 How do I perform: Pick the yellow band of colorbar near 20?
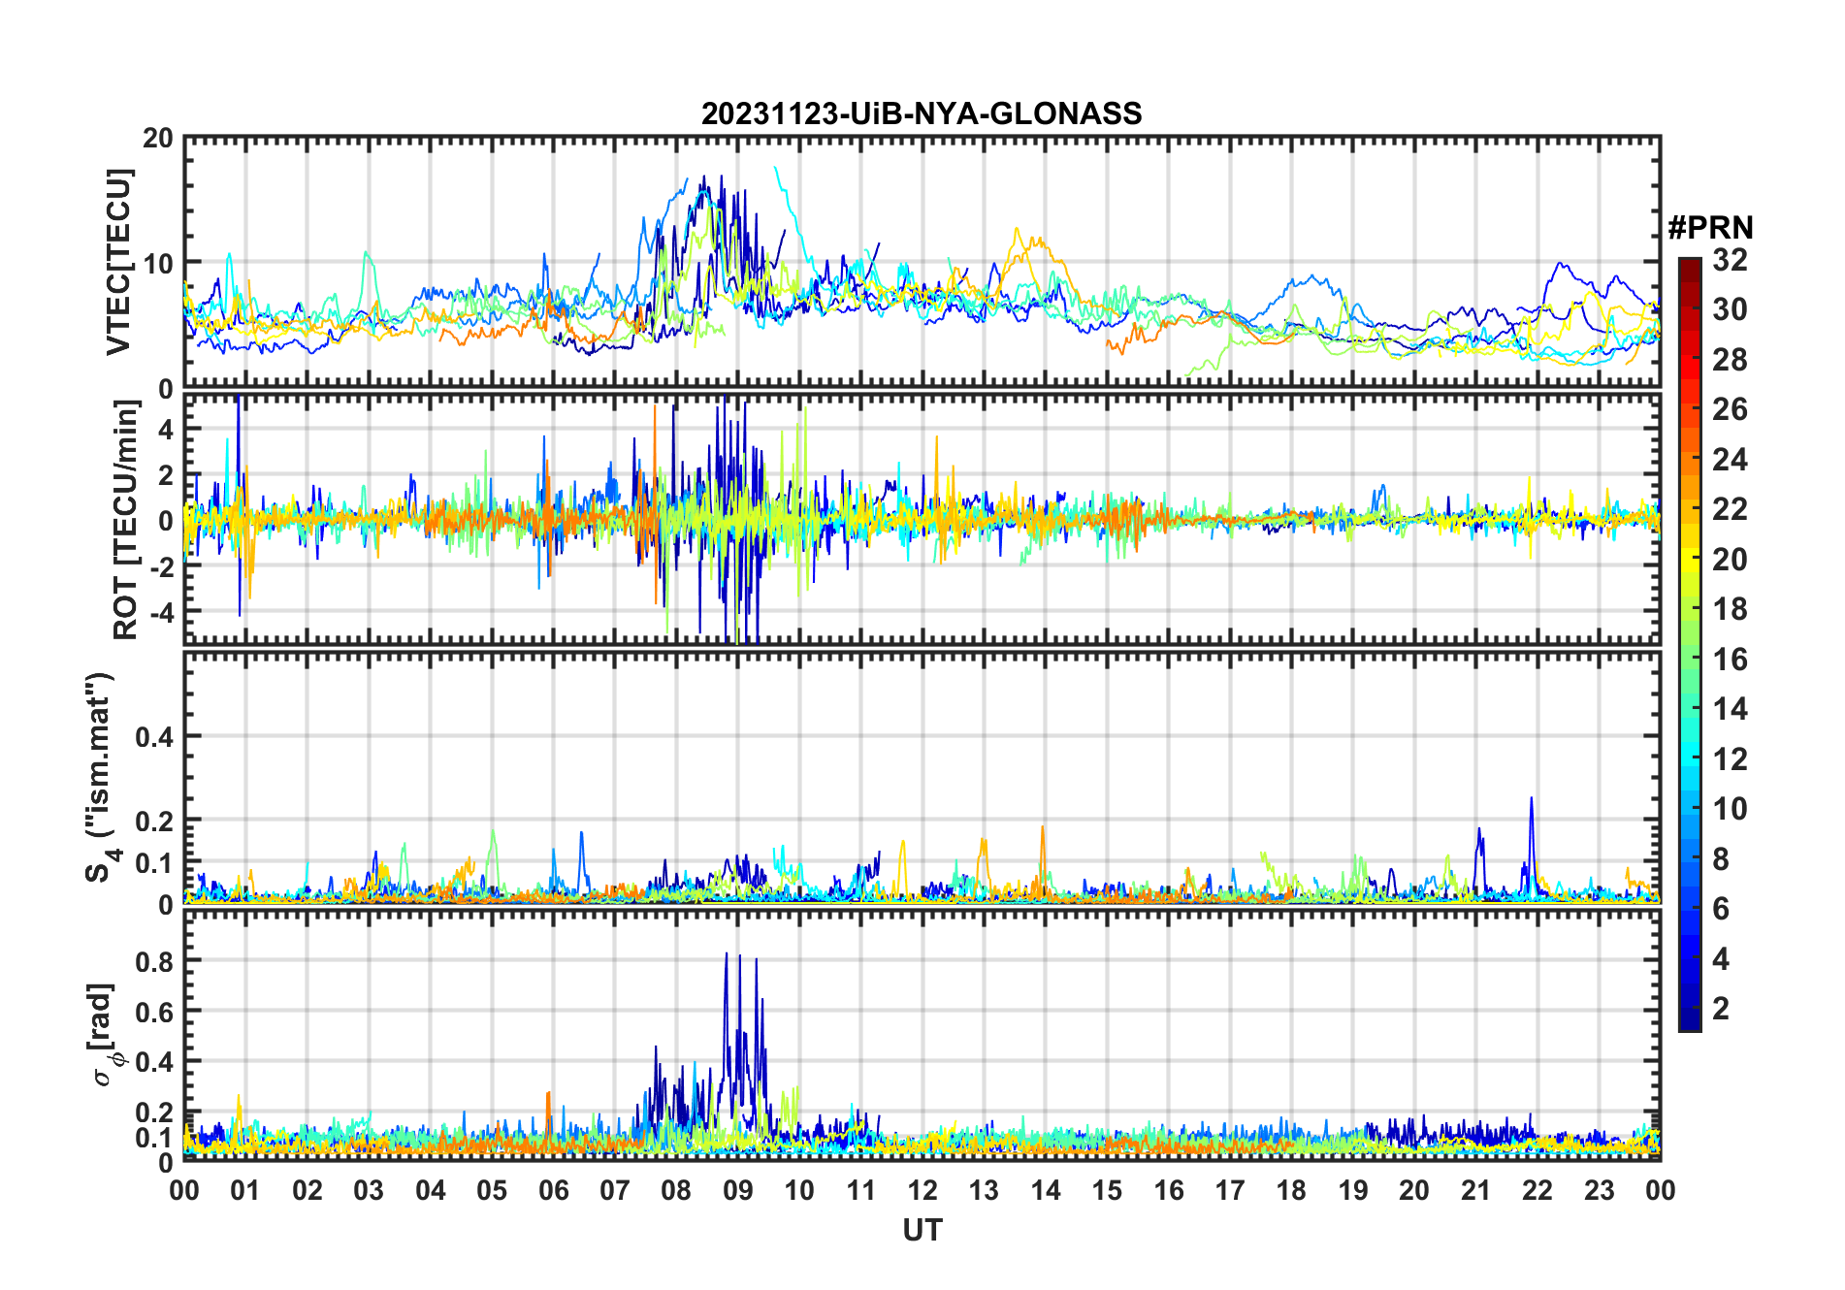[x=1690, y=560]
